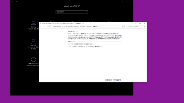Close the Settings window

(x=131, y=1)
